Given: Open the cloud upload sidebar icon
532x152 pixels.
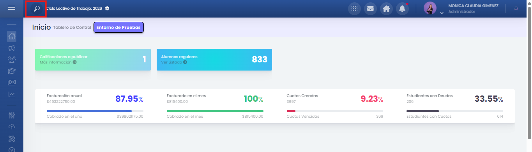Looking at the screenshot, I should point(12,127).
